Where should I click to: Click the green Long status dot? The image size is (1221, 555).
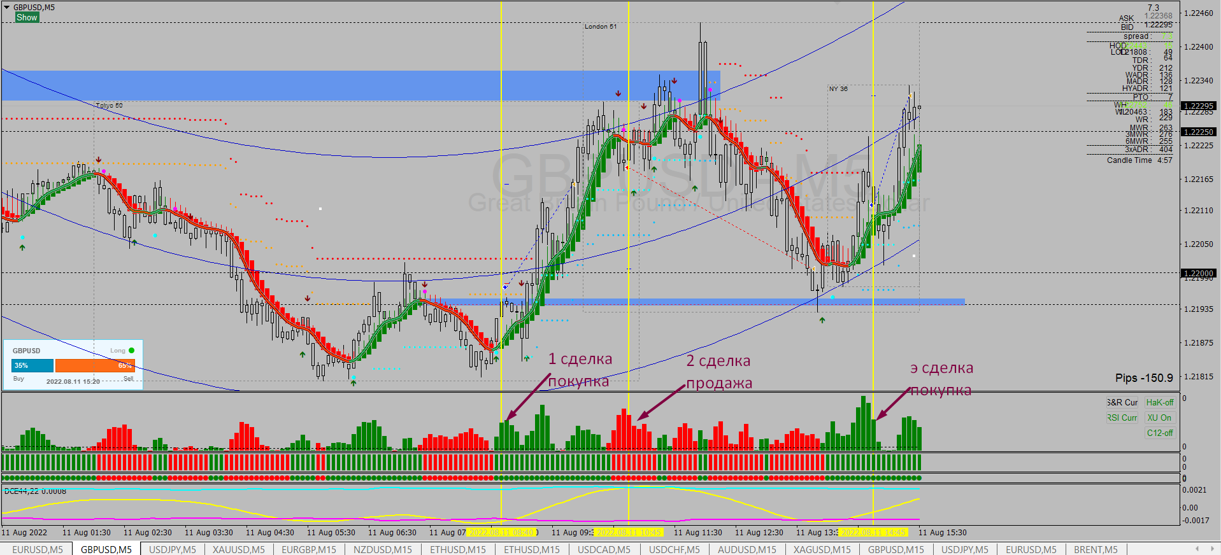point(132,351)
